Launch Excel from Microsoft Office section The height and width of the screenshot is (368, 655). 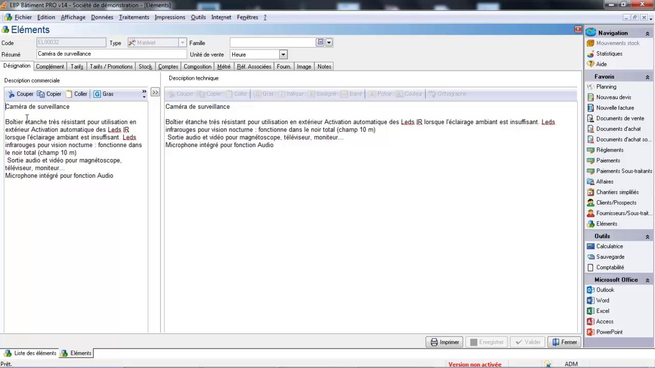pos(598,311)
